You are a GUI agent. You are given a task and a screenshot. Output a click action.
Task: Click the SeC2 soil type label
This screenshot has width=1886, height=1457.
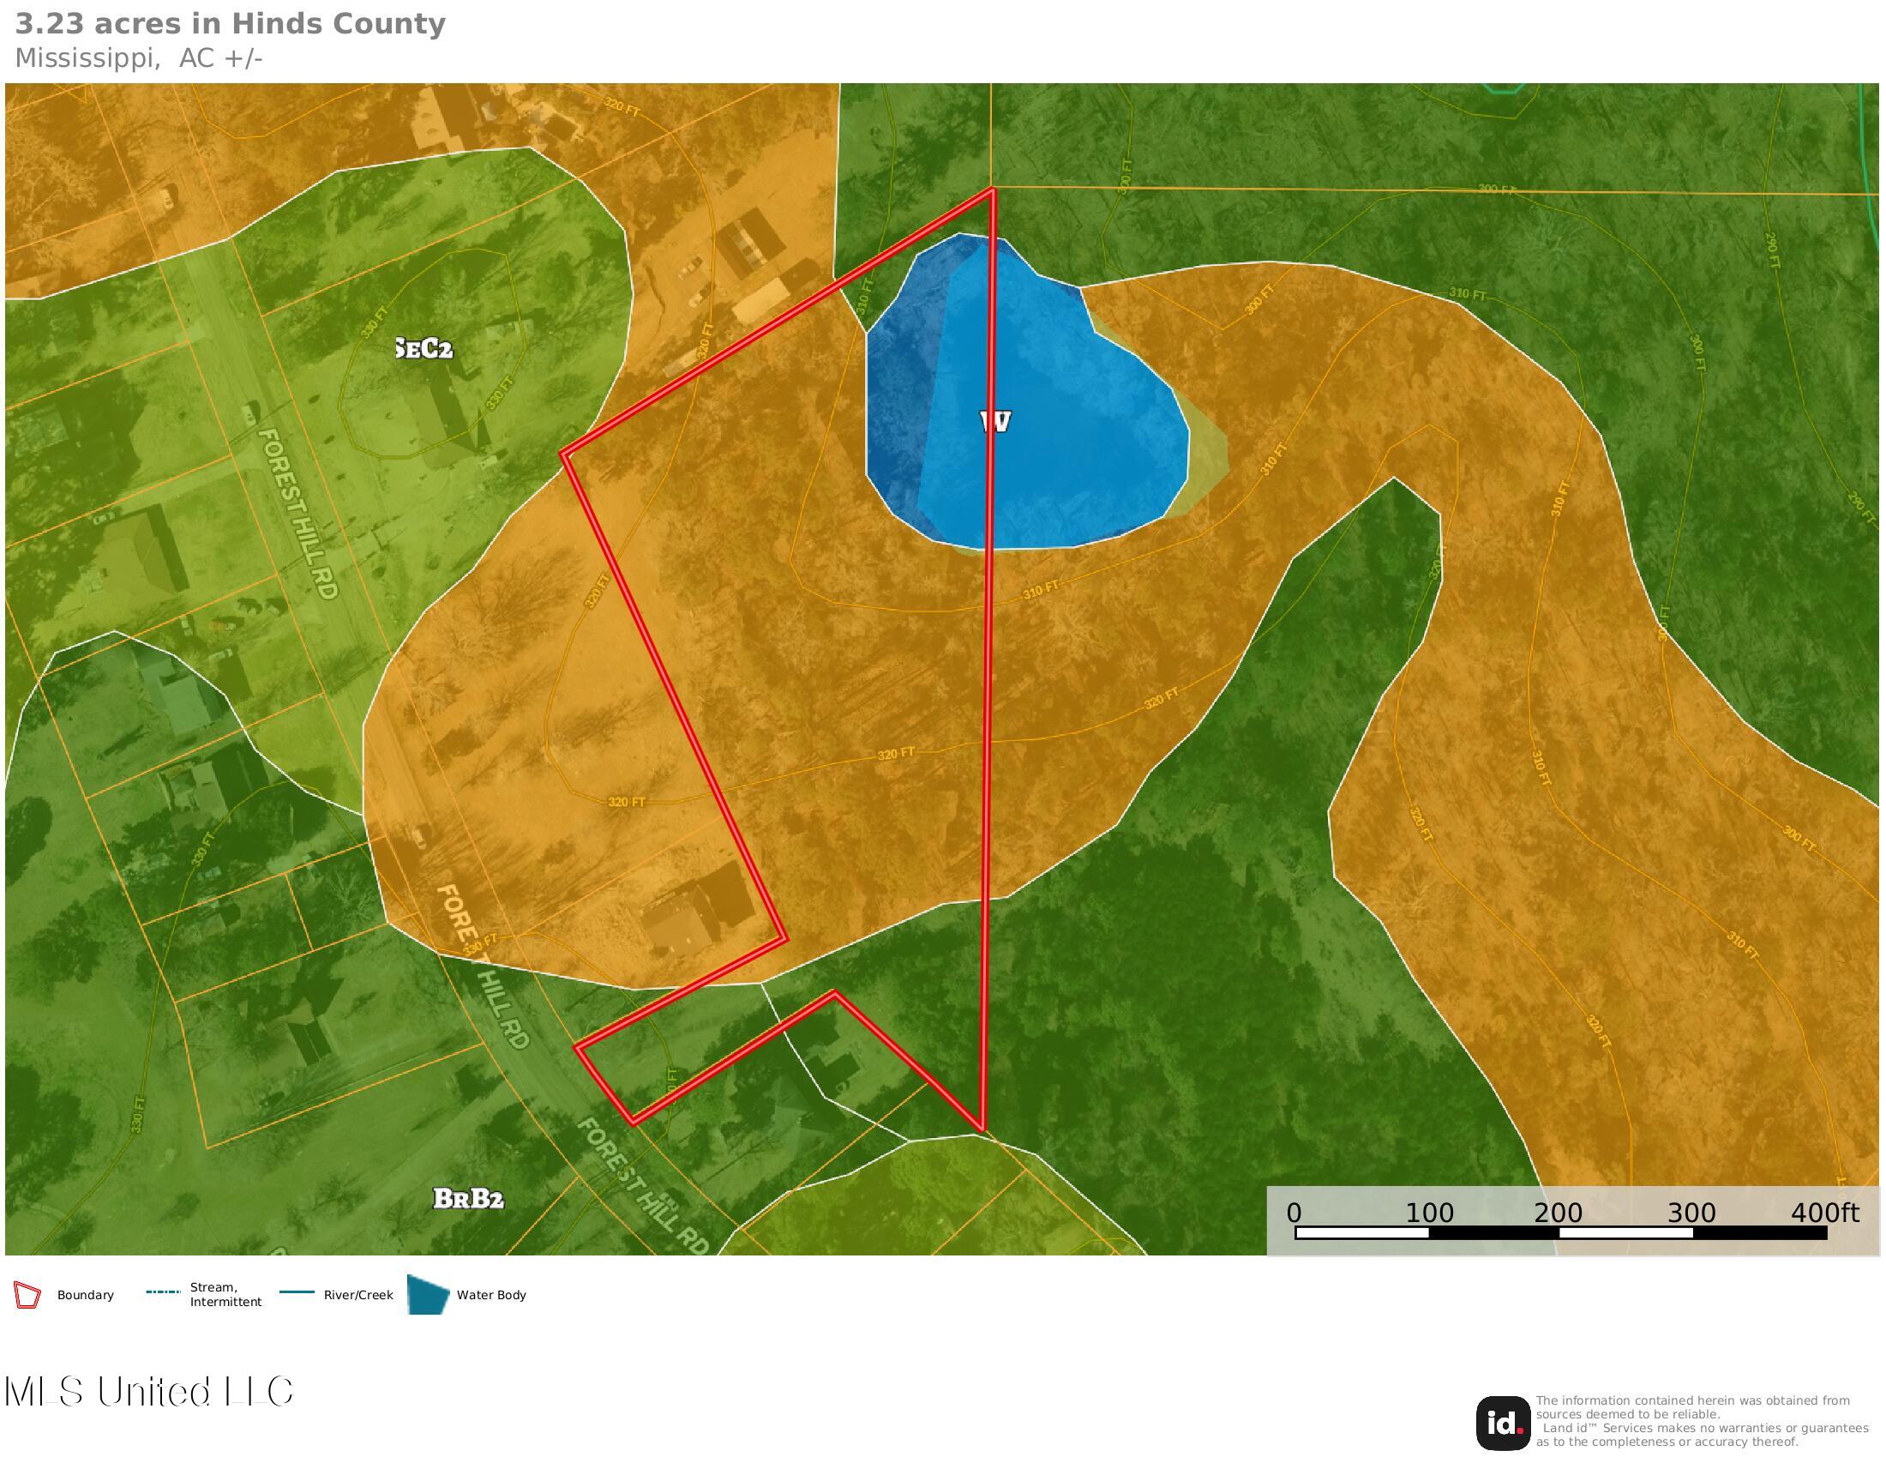423,349
